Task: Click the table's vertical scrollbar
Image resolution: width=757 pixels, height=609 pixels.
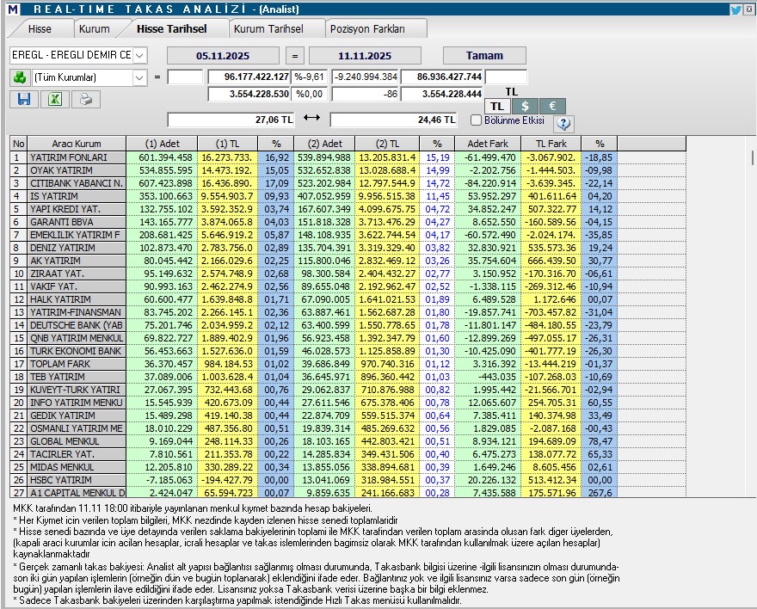Action: (x=750, y=318)
